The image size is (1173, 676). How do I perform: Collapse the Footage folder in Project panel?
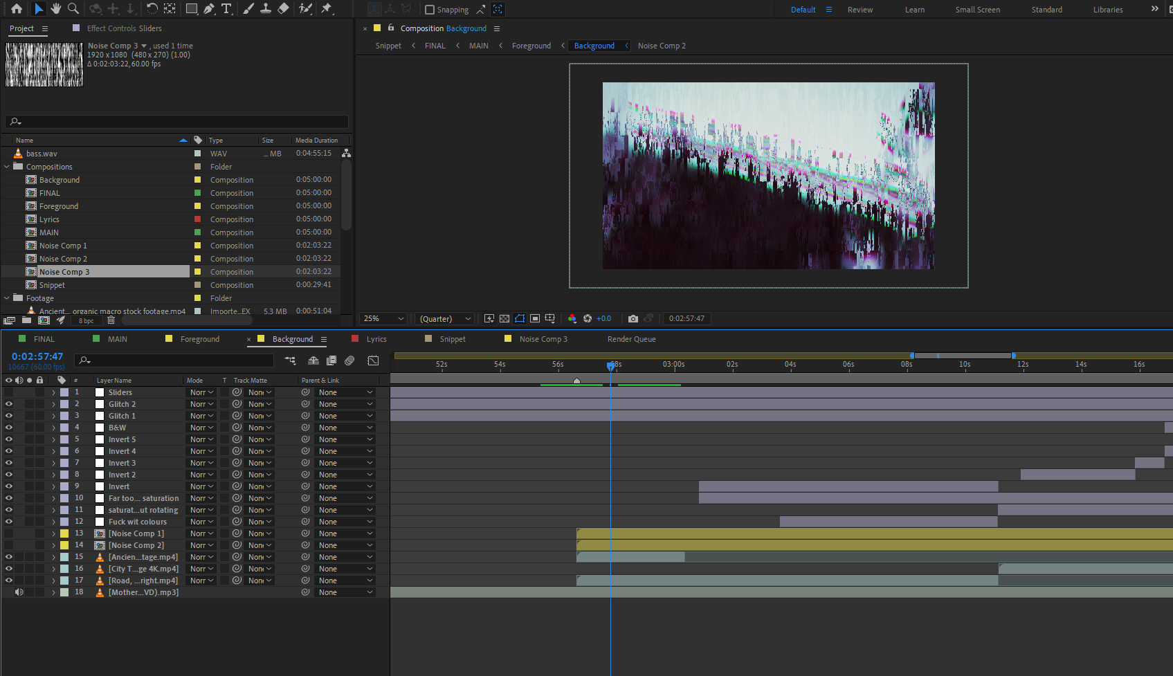click(7, 298)
